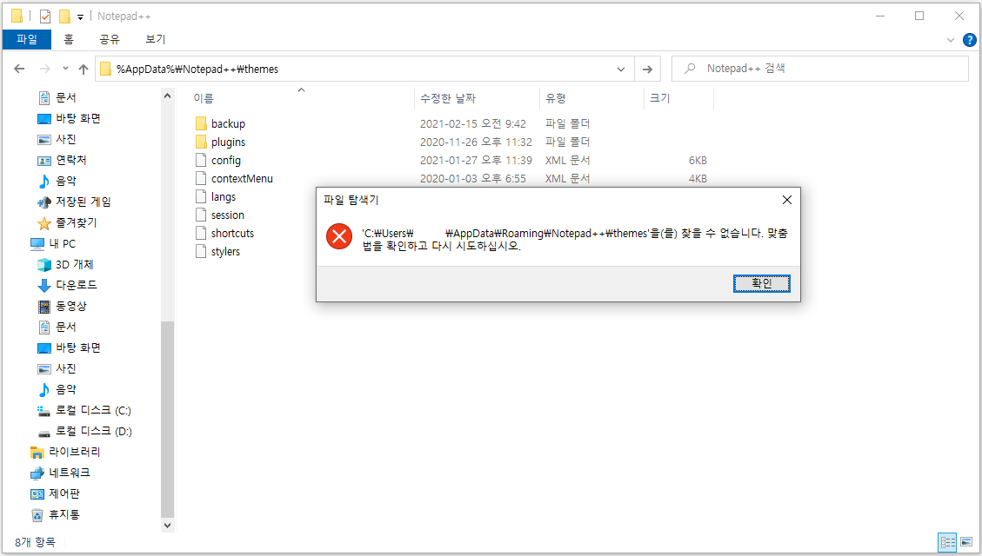Click the blue Help question mark icon
Image resolution: width=982 pixels, height=556 pixels.
point(969,39)
